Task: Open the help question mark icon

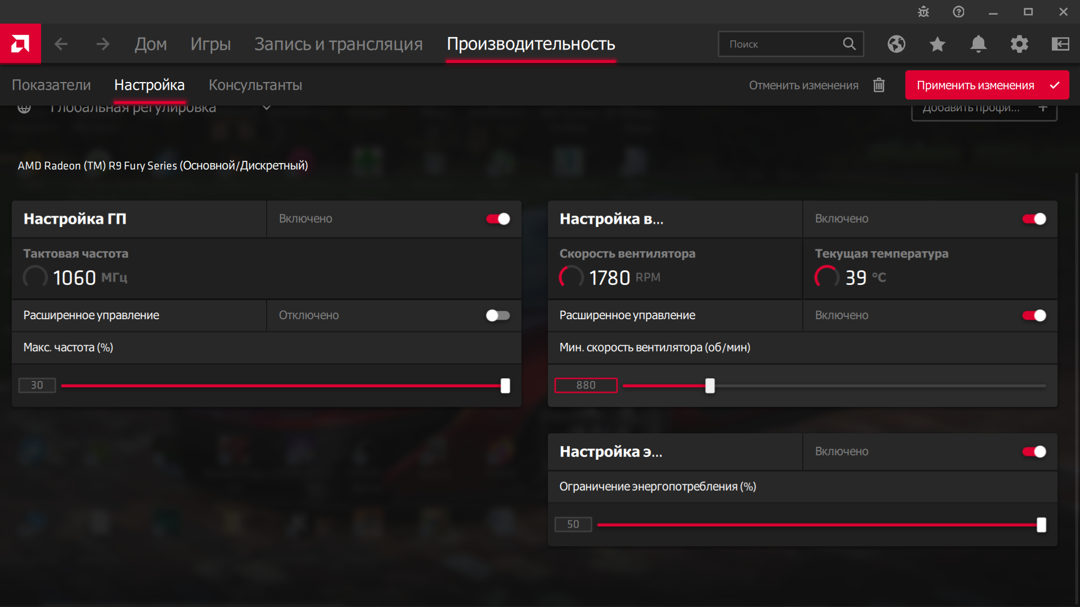Action: tap(958, 12)
